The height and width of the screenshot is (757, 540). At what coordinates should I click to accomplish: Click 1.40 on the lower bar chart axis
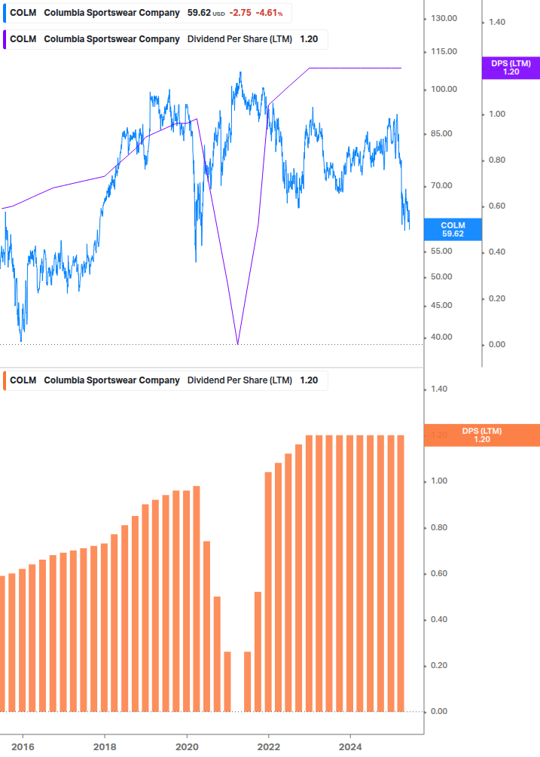439,389
